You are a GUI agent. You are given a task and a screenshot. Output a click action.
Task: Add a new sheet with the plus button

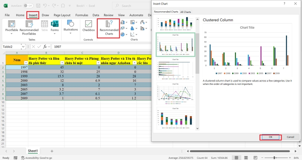pyautogui.click(x=52, y=151)
